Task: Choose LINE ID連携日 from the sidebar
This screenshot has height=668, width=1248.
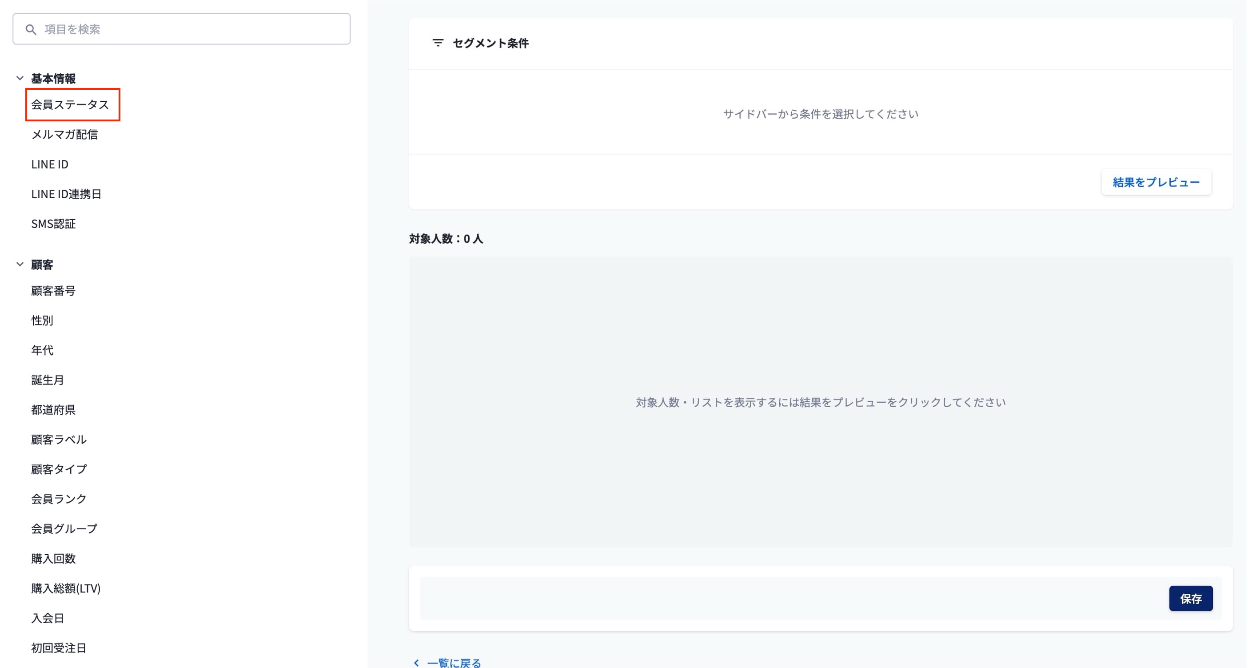Action: click(x=66, y=194)
